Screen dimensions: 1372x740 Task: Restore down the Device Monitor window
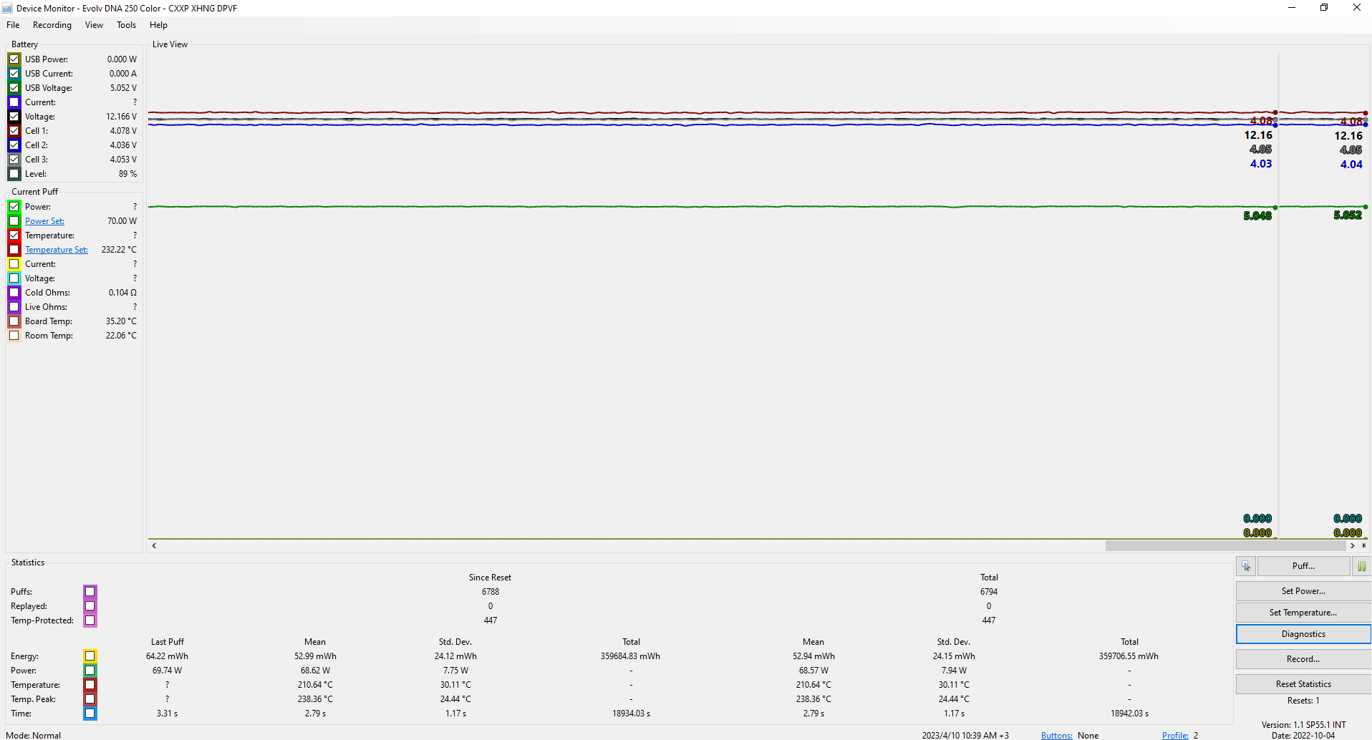(x=1324, y=8)
